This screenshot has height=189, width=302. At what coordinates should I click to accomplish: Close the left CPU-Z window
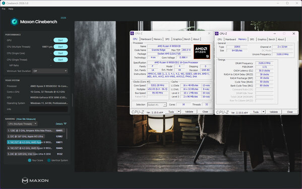[x=209, y=33]
